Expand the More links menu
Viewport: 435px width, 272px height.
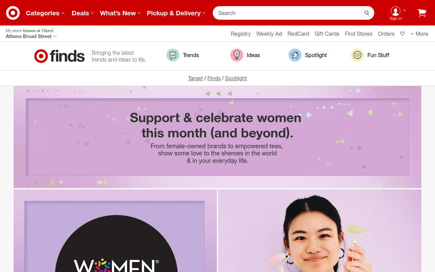click(419, 34)
